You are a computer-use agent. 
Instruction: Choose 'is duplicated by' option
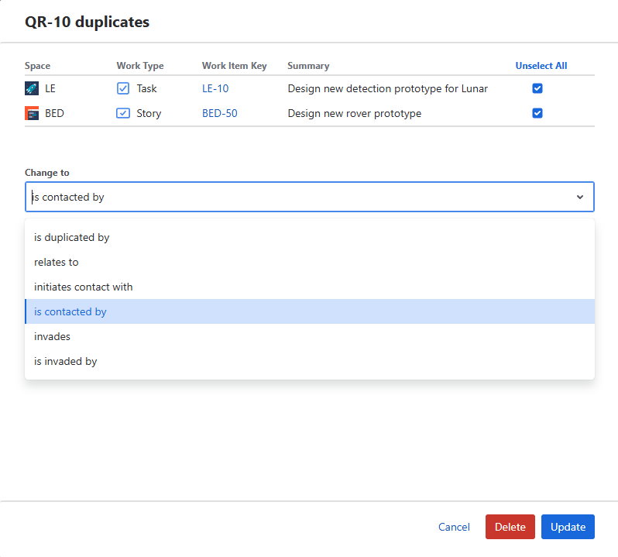310,237
